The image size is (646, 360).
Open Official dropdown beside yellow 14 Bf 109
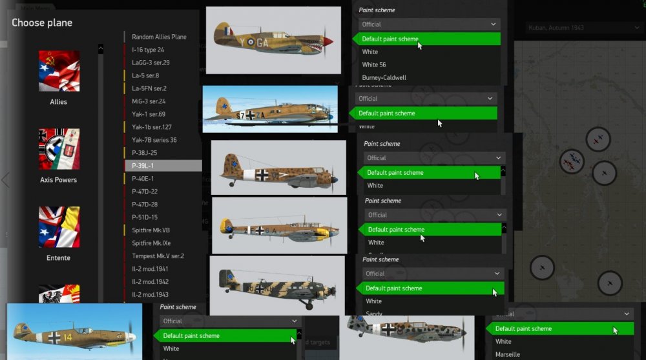tap(229, 321)
